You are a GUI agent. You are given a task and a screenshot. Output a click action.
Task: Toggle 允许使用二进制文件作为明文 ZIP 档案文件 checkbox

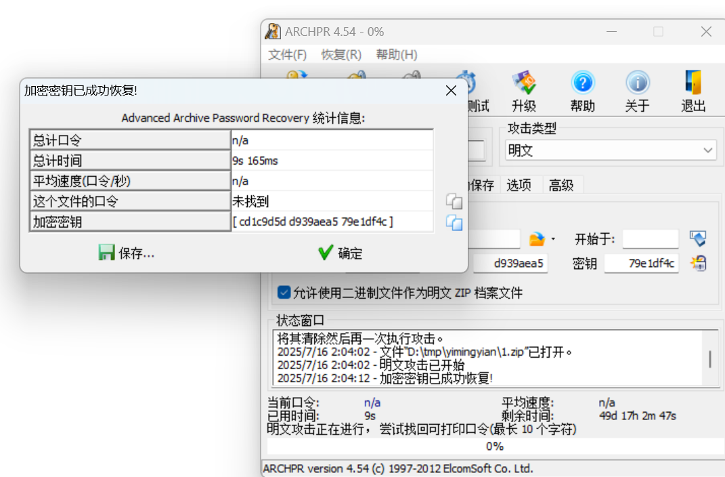pyautogui.click(x=284, y=293)
